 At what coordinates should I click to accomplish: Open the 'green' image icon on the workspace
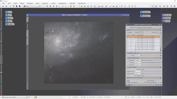pyautogui.click(x=9, y=18)
